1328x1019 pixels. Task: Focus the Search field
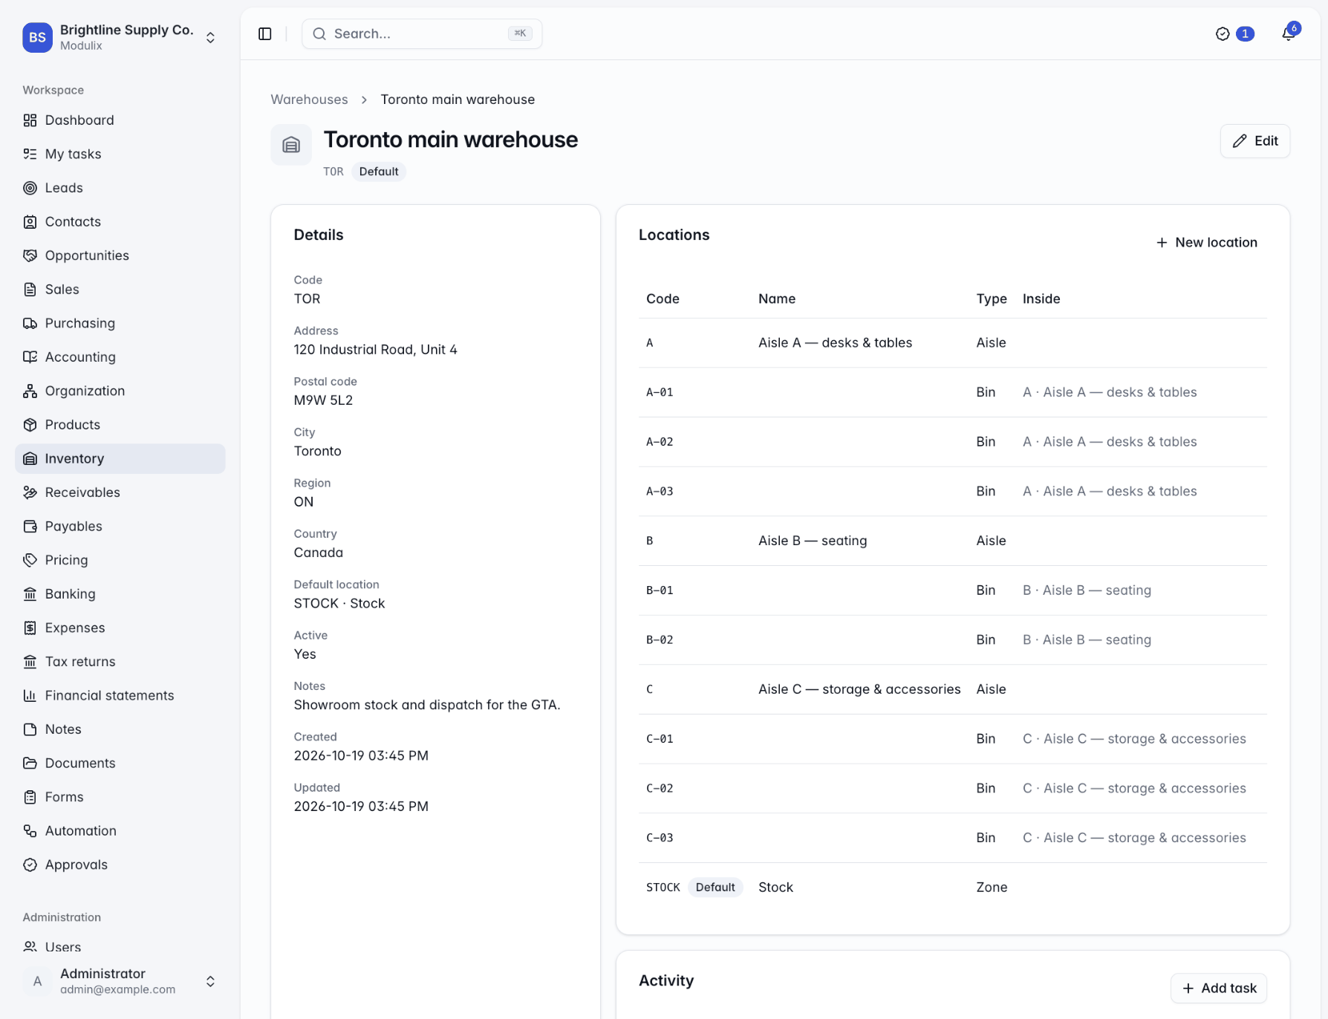tap(422, 34)
